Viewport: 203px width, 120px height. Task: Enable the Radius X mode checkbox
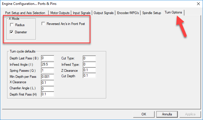pos(12,25)
